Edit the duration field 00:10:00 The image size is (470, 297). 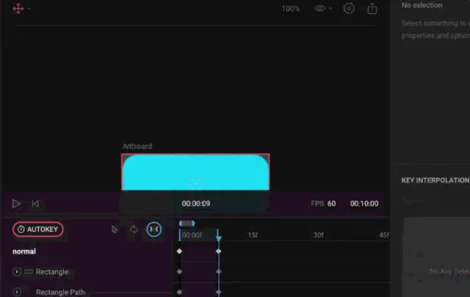364,204
